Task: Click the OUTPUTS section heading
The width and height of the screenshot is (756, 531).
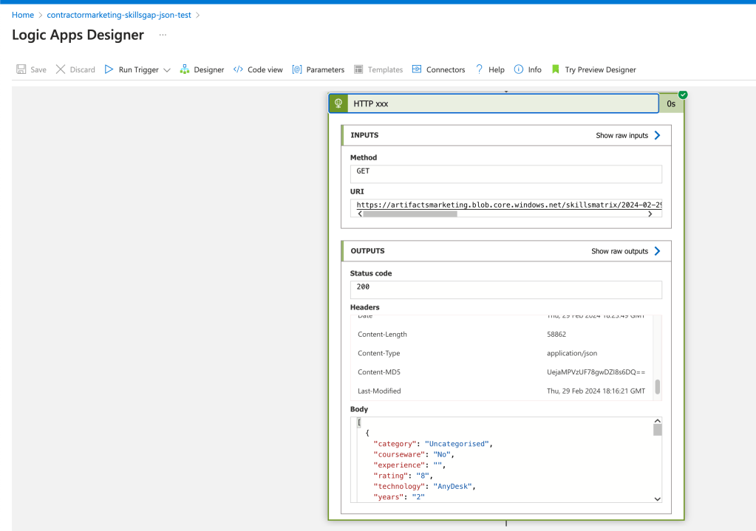Action: point(367,250)
